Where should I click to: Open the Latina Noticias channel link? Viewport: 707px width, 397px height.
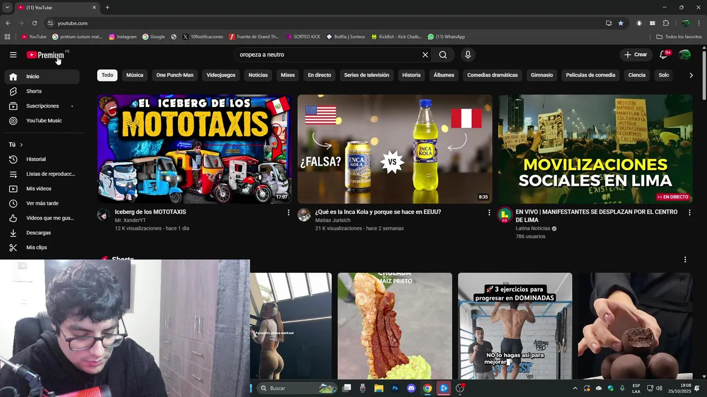point(533,229)
